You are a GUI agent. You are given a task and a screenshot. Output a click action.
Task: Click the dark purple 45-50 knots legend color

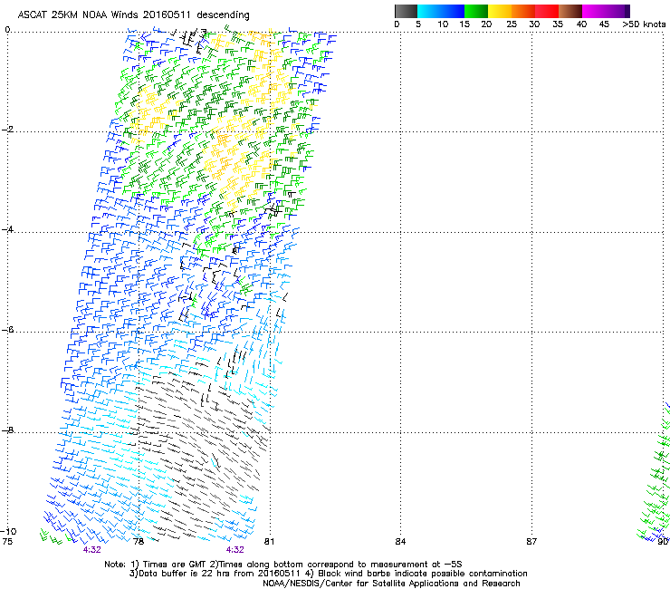pyautogui.click(x=617, y=11)
